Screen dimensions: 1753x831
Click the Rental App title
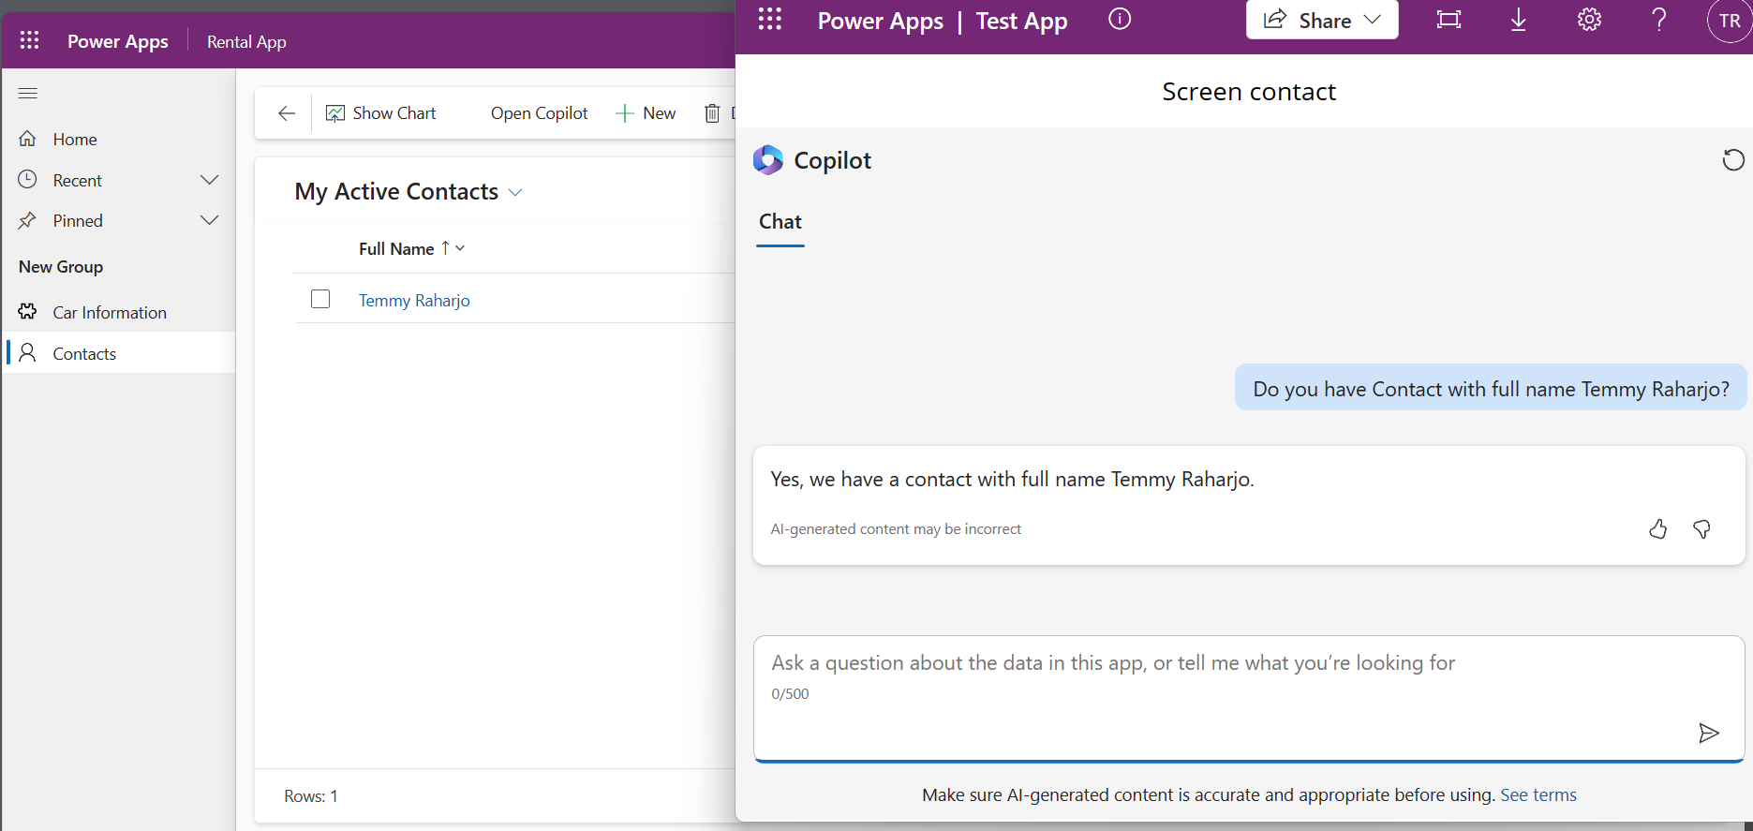click(x=246, y=42)
